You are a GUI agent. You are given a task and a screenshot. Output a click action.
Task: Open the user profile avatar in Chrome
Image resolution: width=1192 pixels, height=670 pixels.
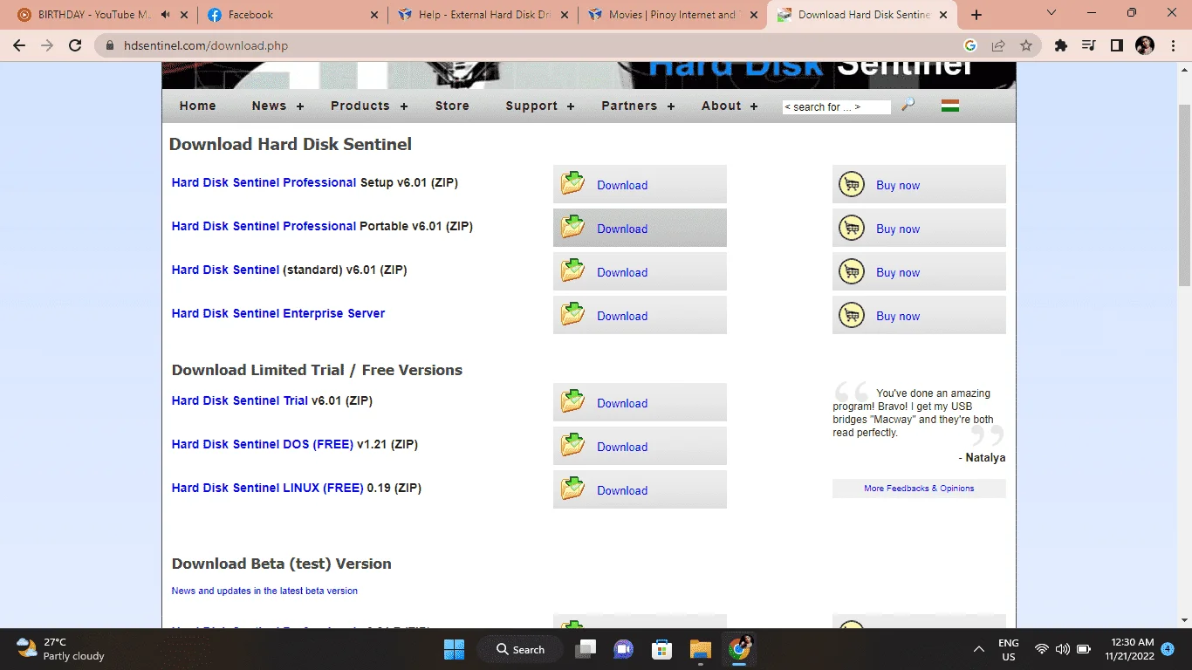pyautogui.click(x=1145, y=45)
